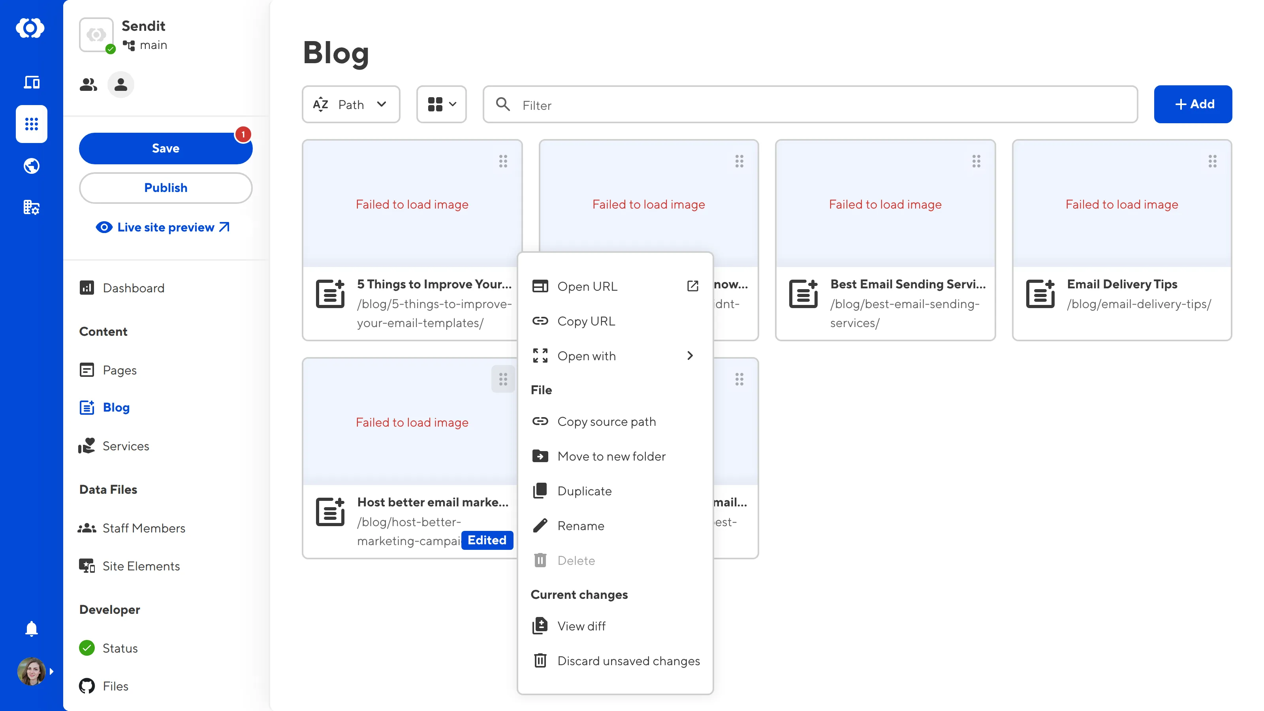
Task: Open the Path sort dropdown
Action: point(350,105)
